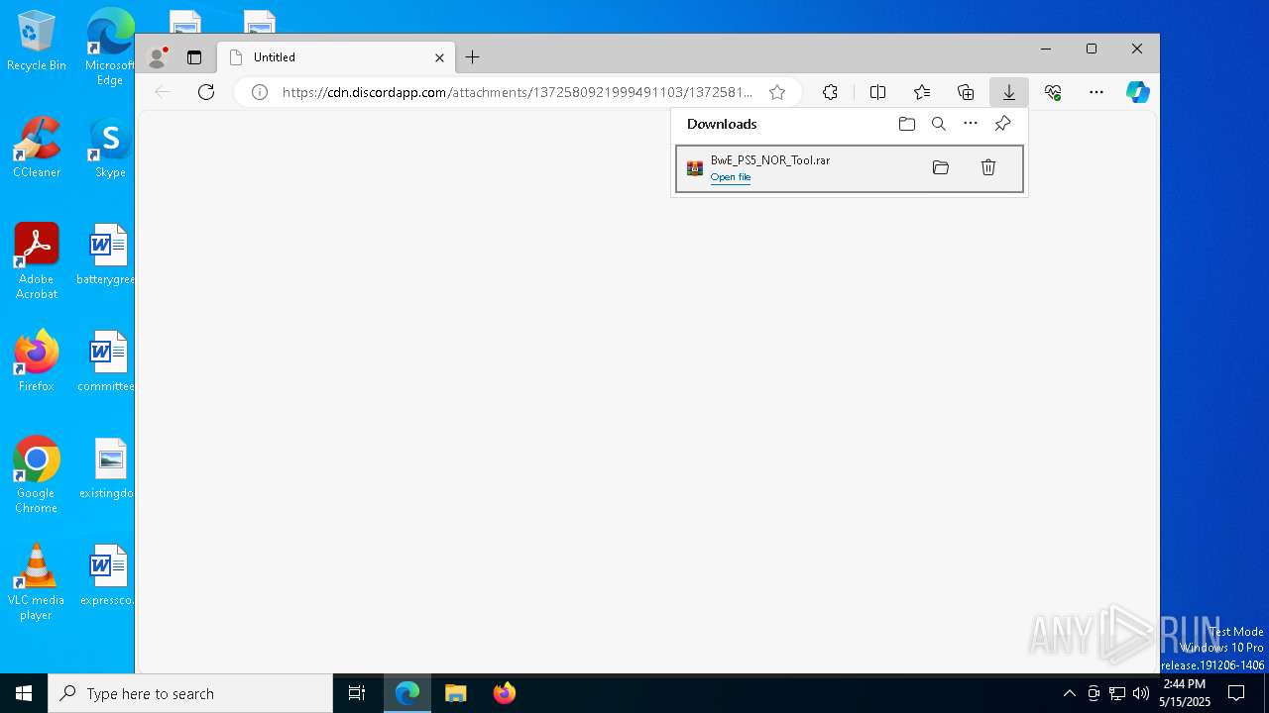
Task: Select VLC media player desktop shortcut
Action: tap(37, 581)
